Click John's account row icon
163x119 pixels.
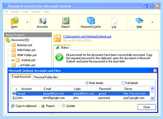tap(14, 98)
